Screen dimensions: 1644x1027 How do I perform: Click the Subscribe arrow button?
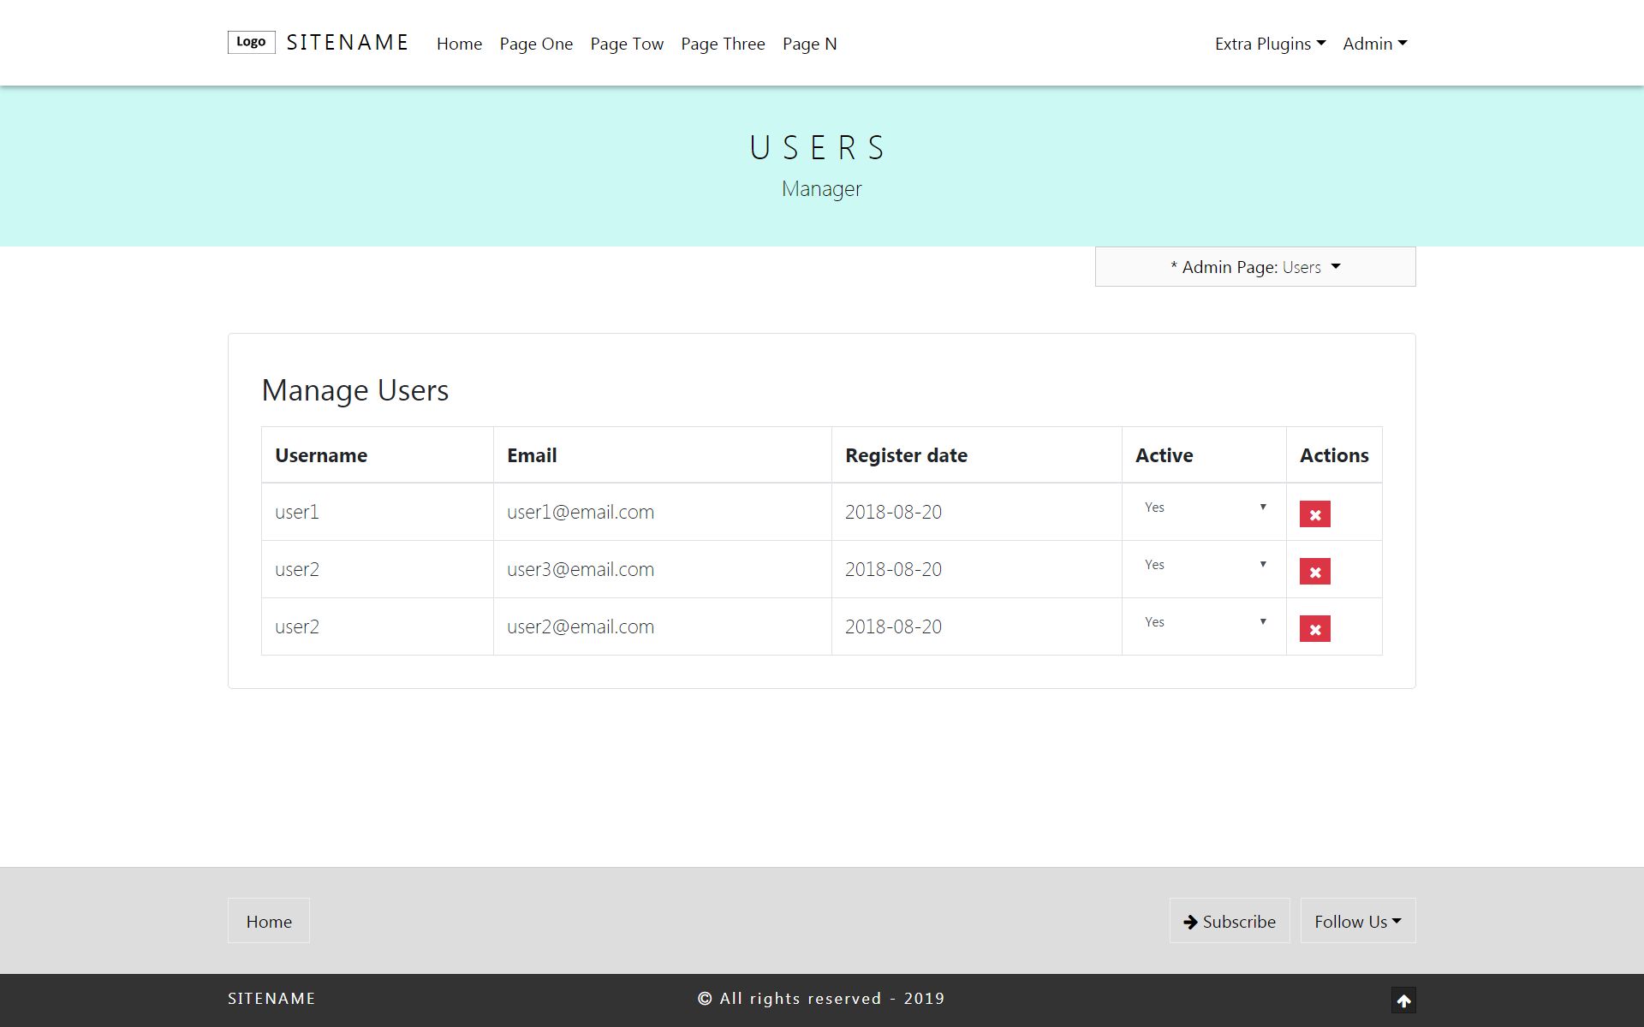coord(1229,921)
